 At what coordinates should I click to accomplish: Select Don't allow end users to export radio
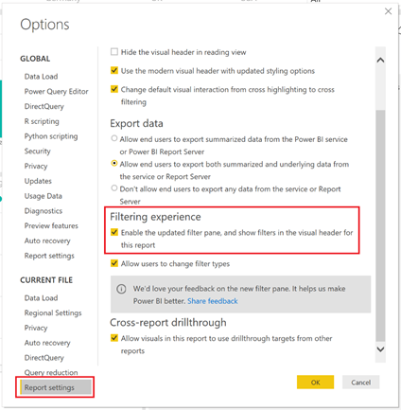point(114,188)
